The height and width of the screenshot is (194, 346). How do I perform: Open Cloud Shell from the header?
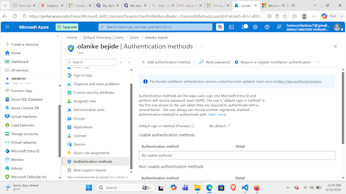pyautogui.click(x=231, y=27)
